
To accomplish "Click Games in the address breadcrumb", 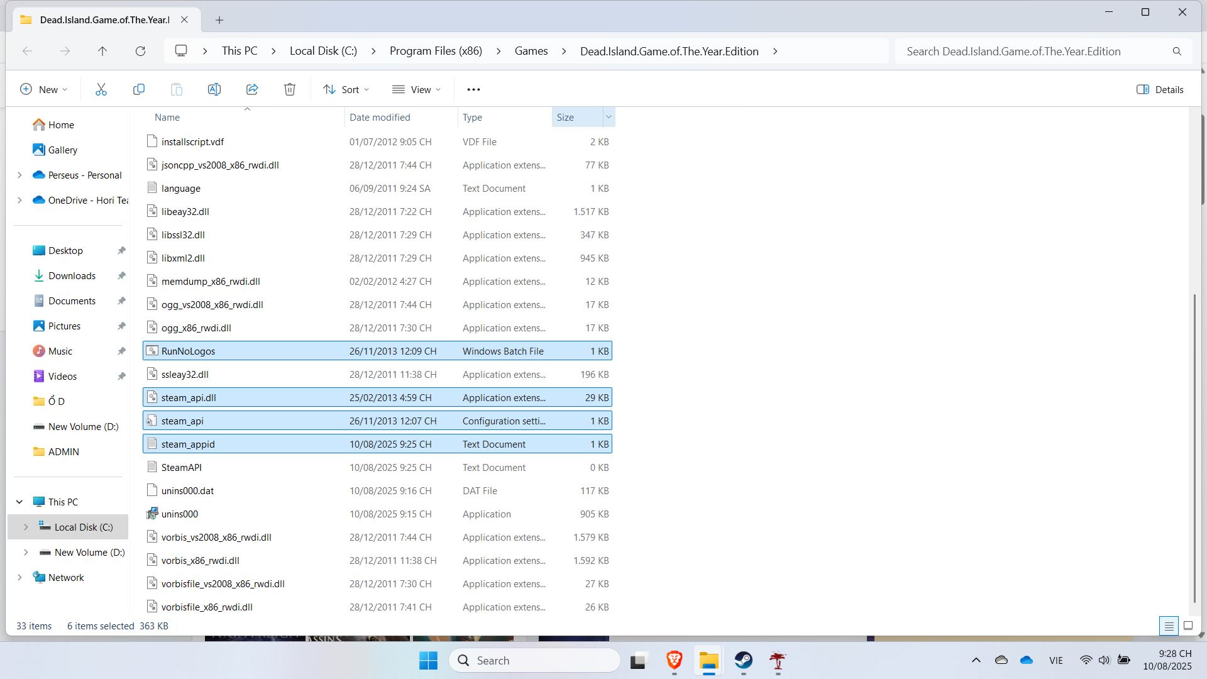I will point(531,51).
